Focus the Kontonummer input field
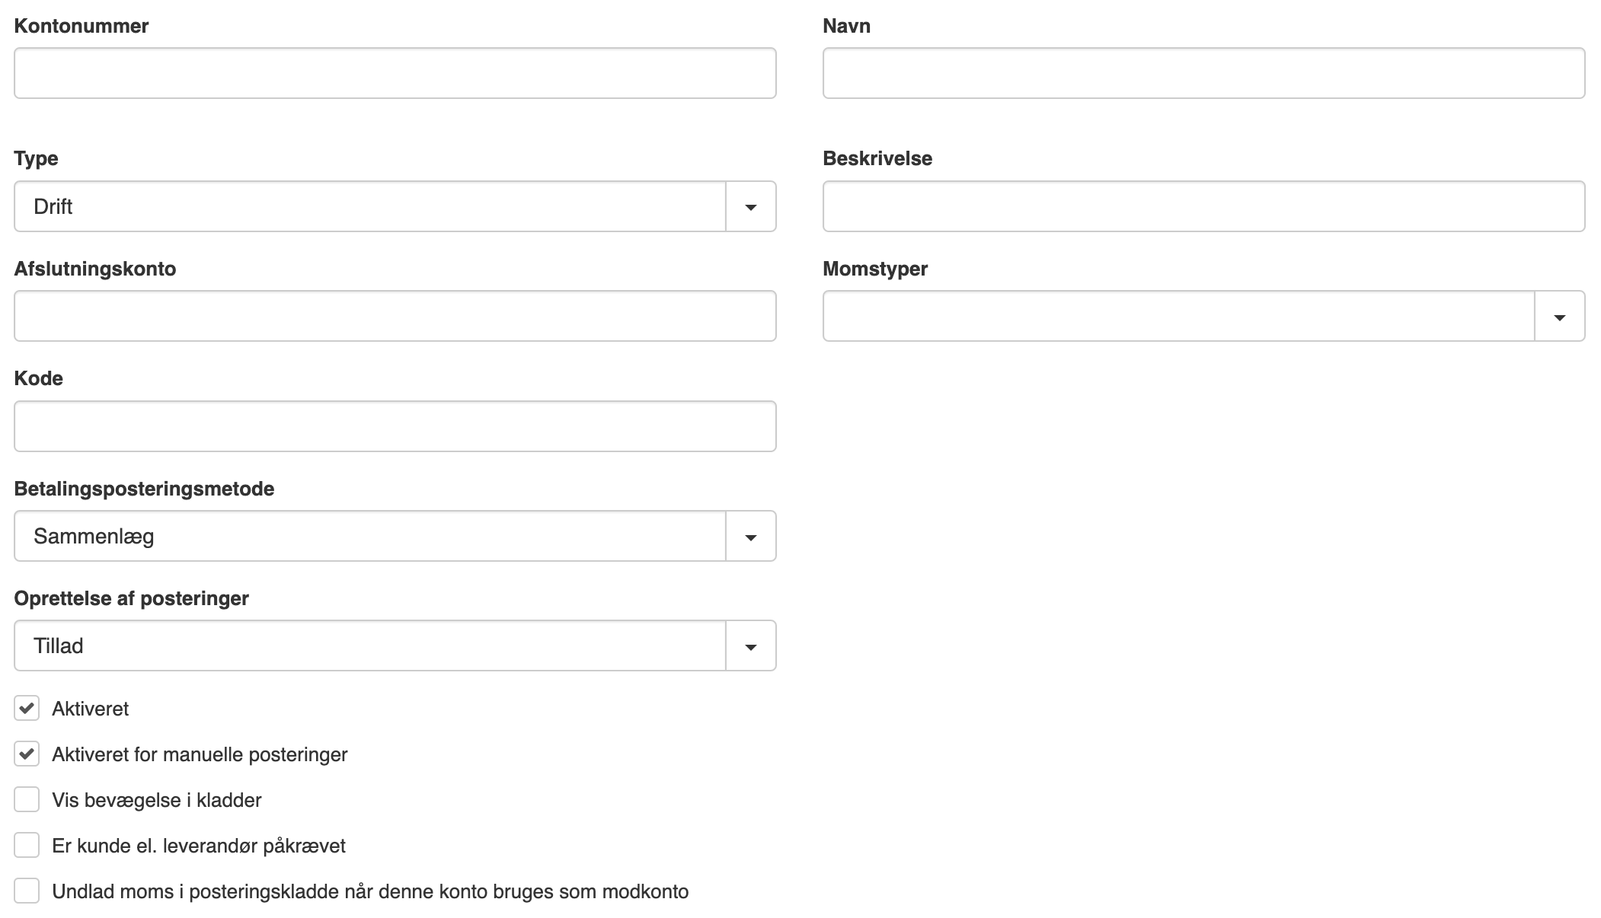The width and height of the screenshot is (1601, 918). click(395, 73)
